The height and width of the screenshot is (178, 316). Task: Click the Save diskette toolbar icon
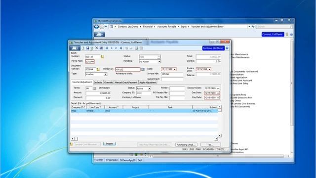click(87, 48)
